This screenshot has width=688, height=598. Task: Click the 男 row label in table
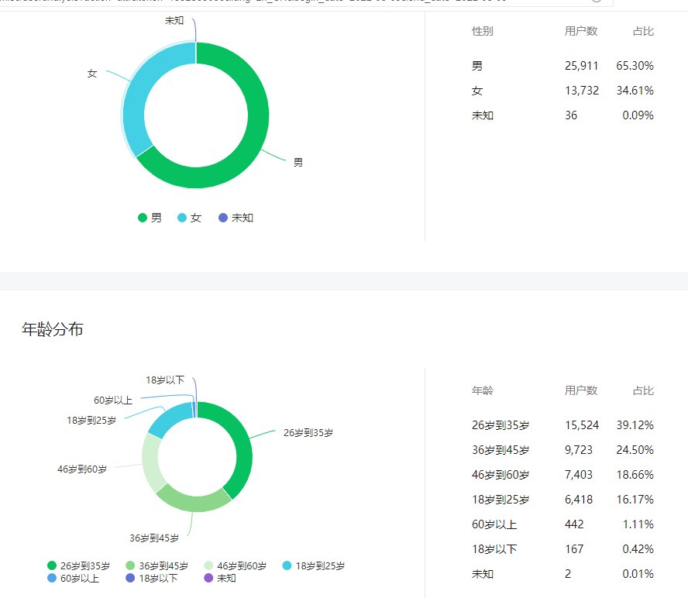click(477, 66)
